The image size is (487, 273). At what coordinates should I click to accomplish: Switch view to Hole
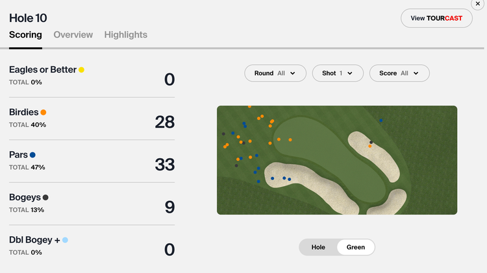(x=318, y=247)
